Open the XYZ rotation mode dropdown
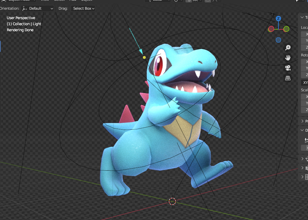Screen dimensions: 308x220 click(305, 82)
